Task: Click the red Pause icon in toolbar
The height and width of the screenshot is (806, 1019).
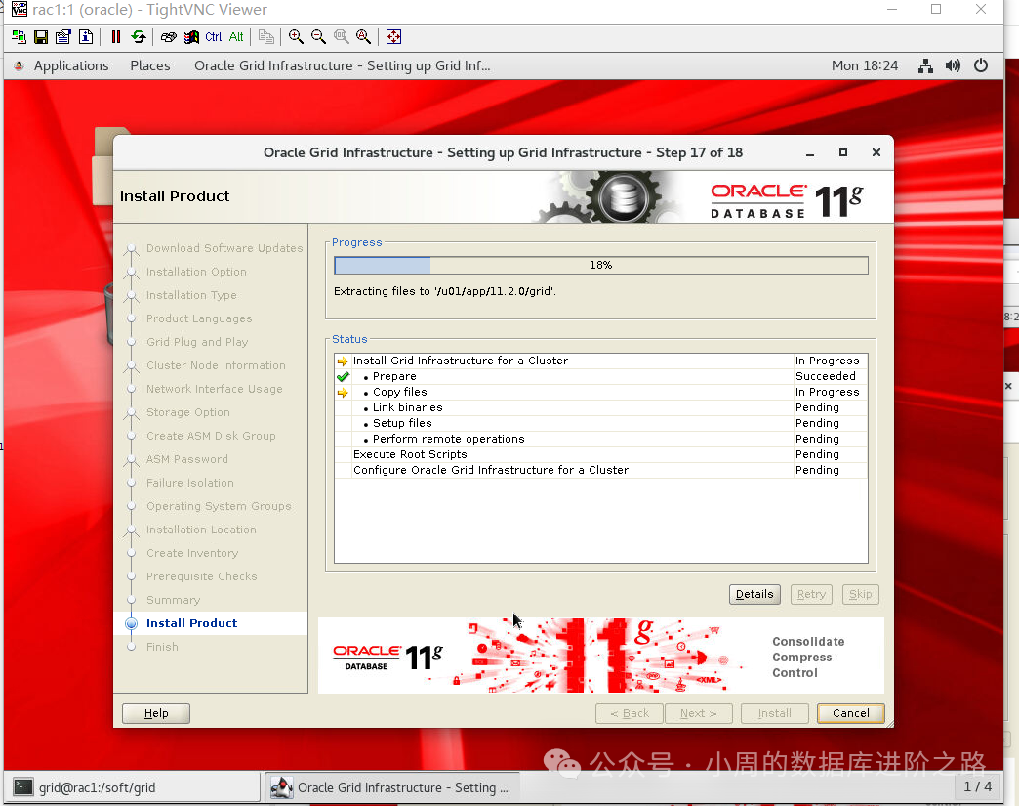Action: pos(116,37)
